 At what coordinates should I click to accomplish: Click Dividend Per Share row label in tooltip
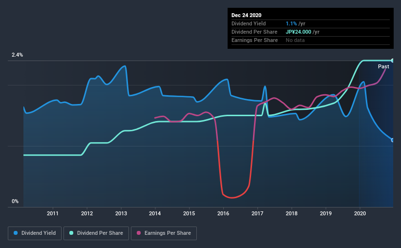pyautogui.click(x=254, y=32)
